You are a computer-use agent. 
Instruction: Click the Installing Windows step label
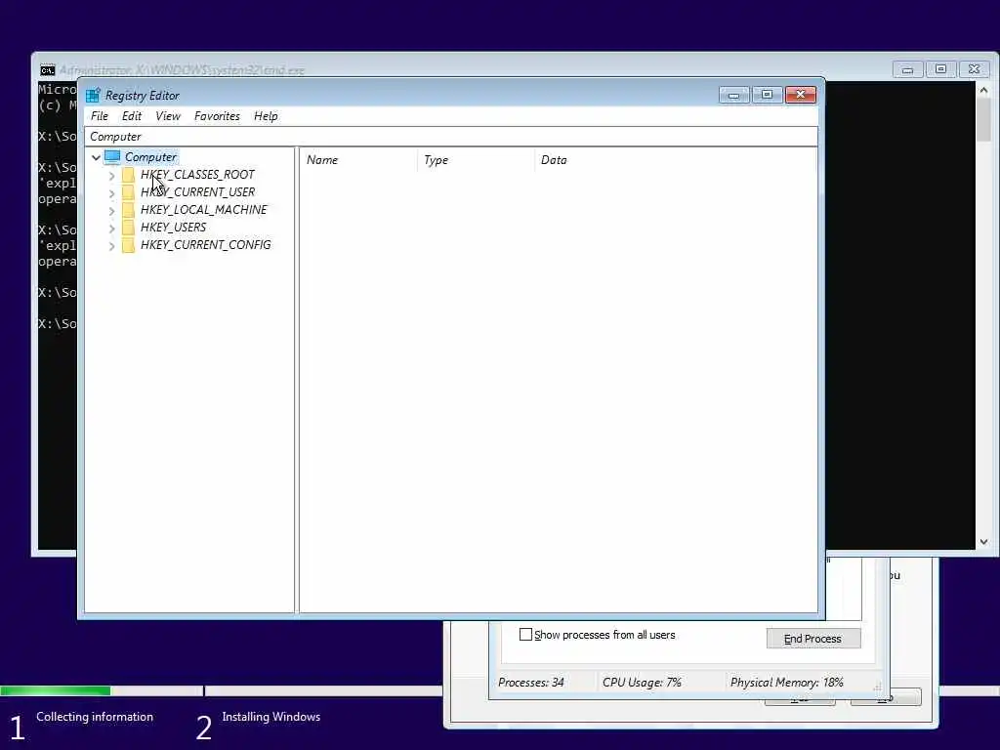coord(271,717)
